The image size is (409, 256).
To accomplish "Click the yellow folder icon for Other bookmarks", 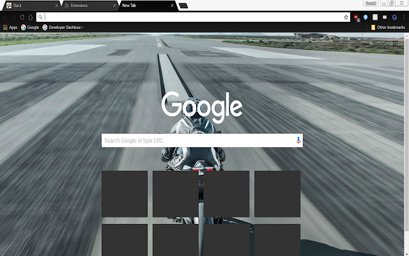I will 373,28.
